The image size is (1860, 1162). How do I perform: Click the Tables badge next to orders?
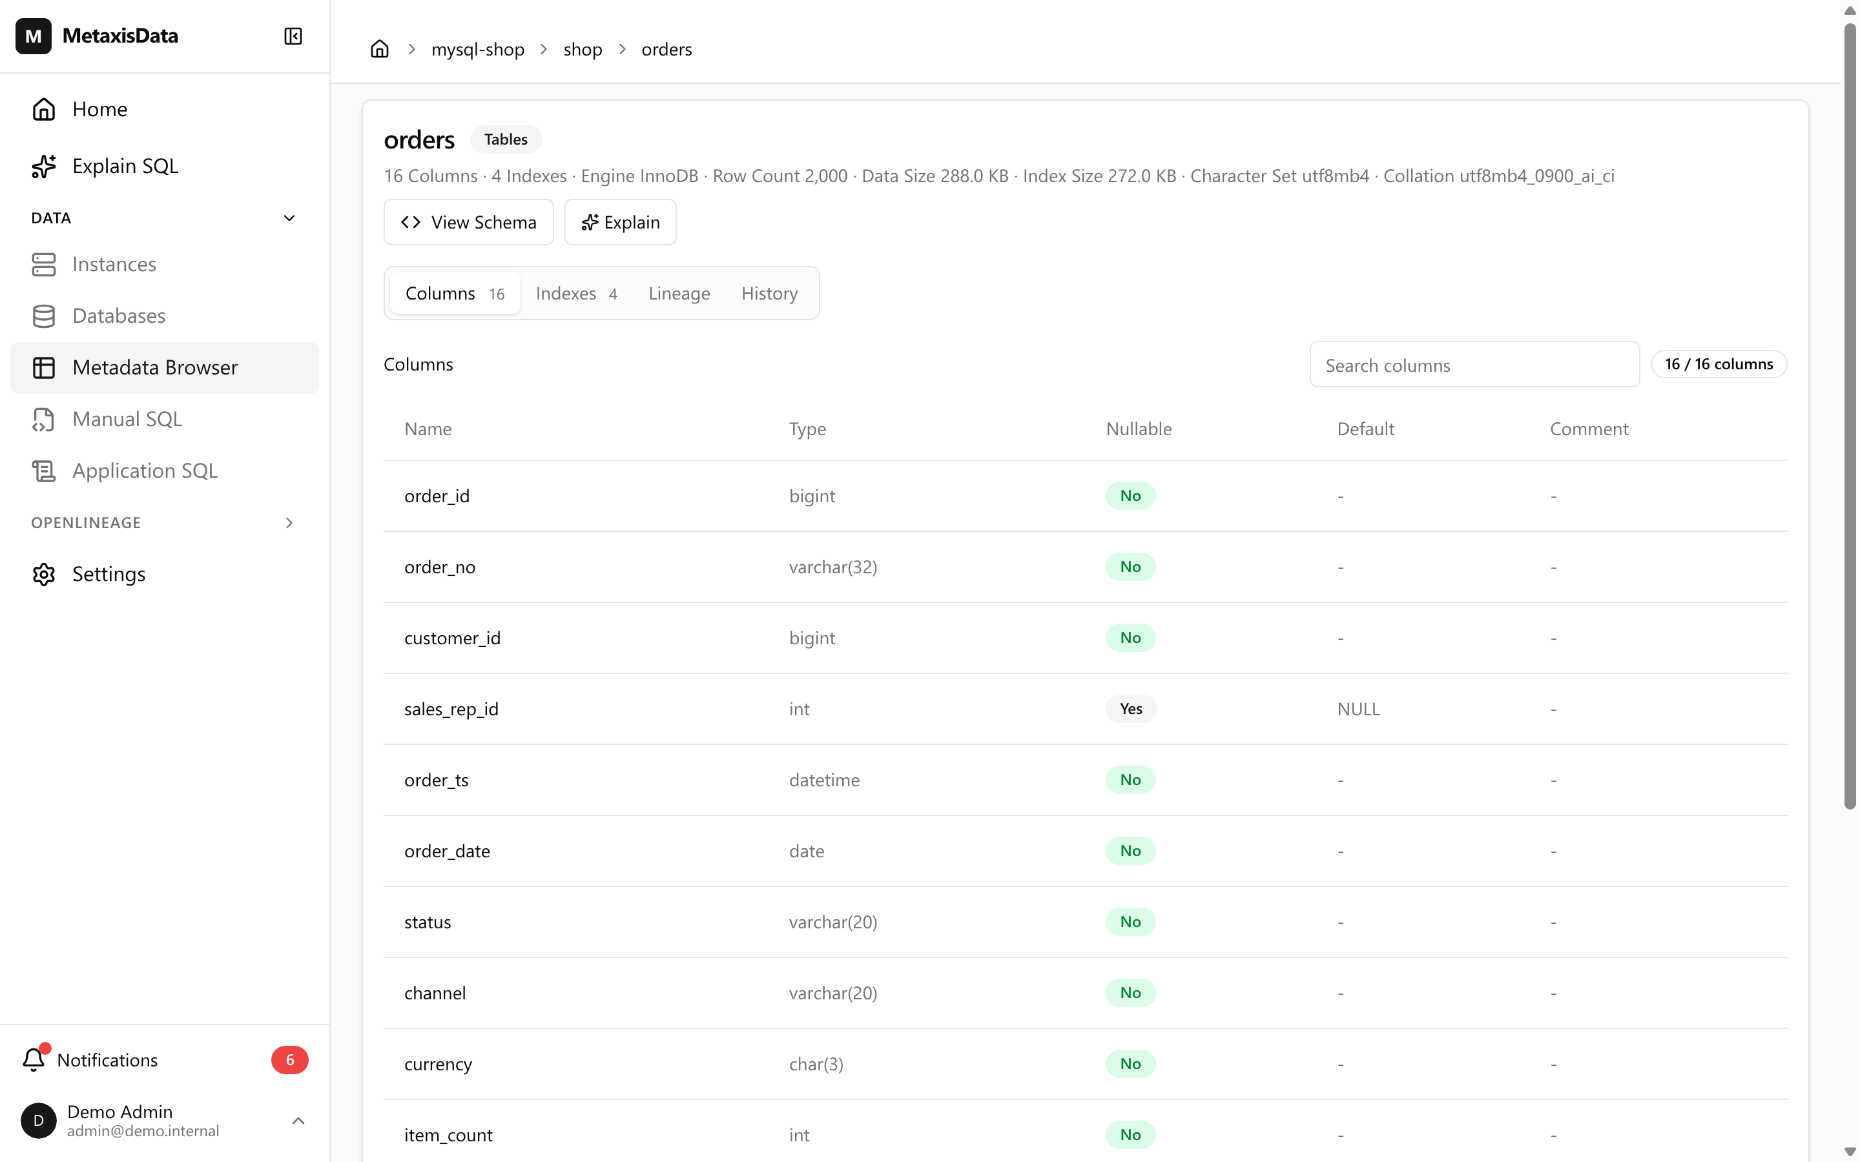click(x=506, y=139)
